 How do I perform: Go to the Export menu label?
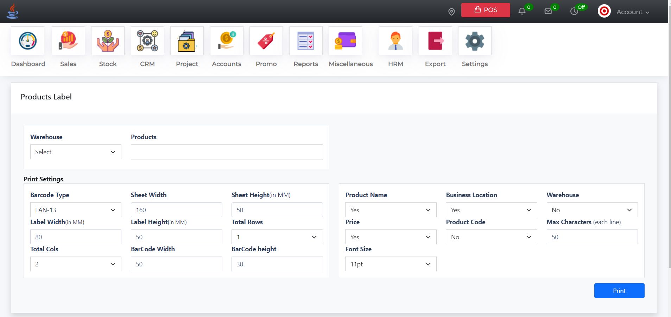pos(435,64)
